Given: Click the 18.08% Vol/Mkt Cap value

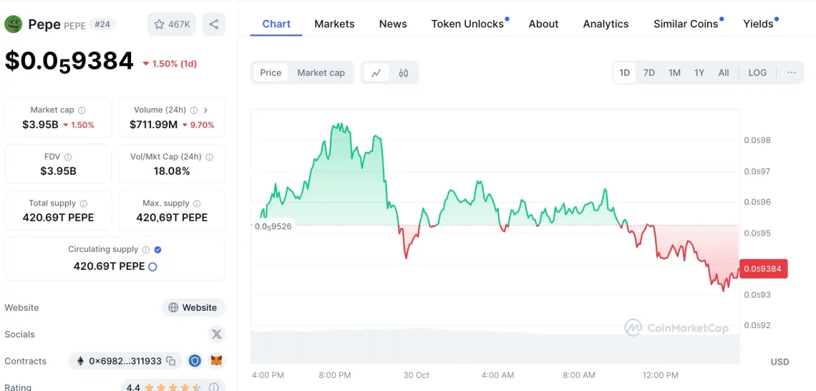Looking at the screenshot, I should click(x=172, y=170).
